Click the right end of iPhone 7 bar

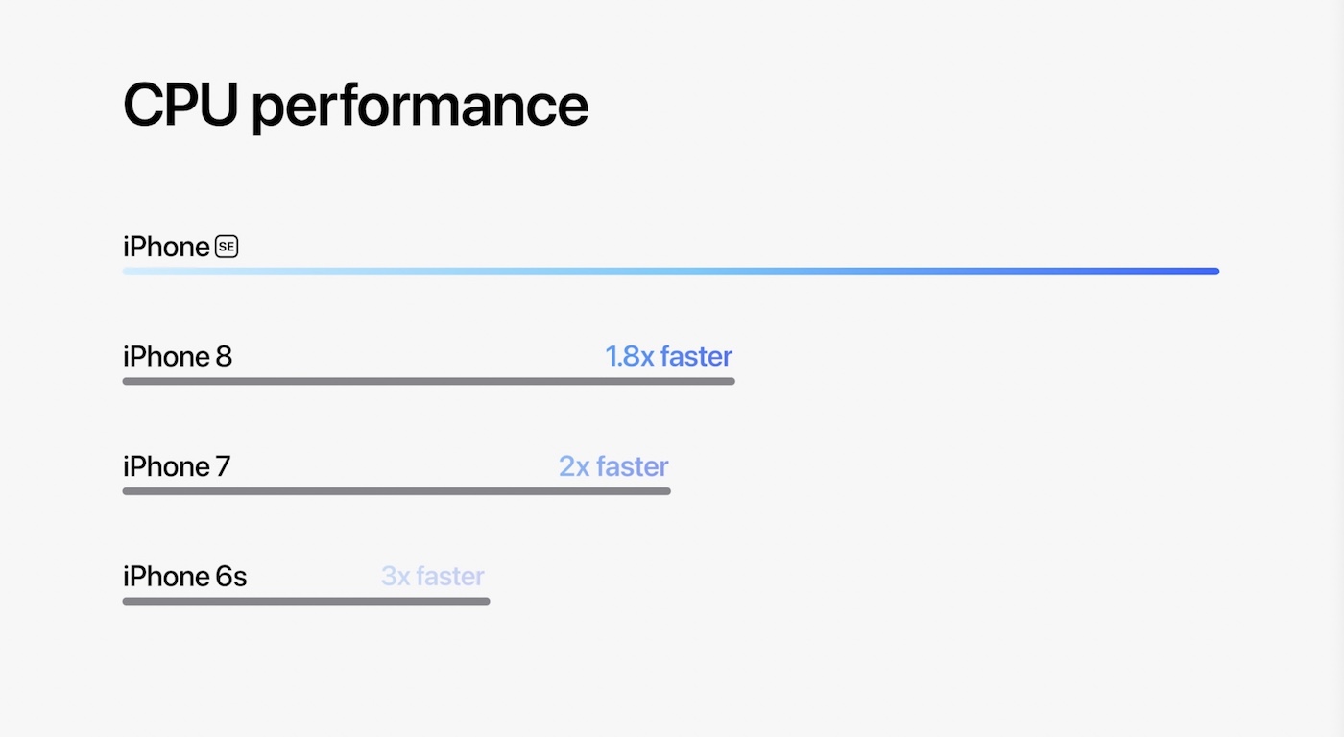point(665,491)
